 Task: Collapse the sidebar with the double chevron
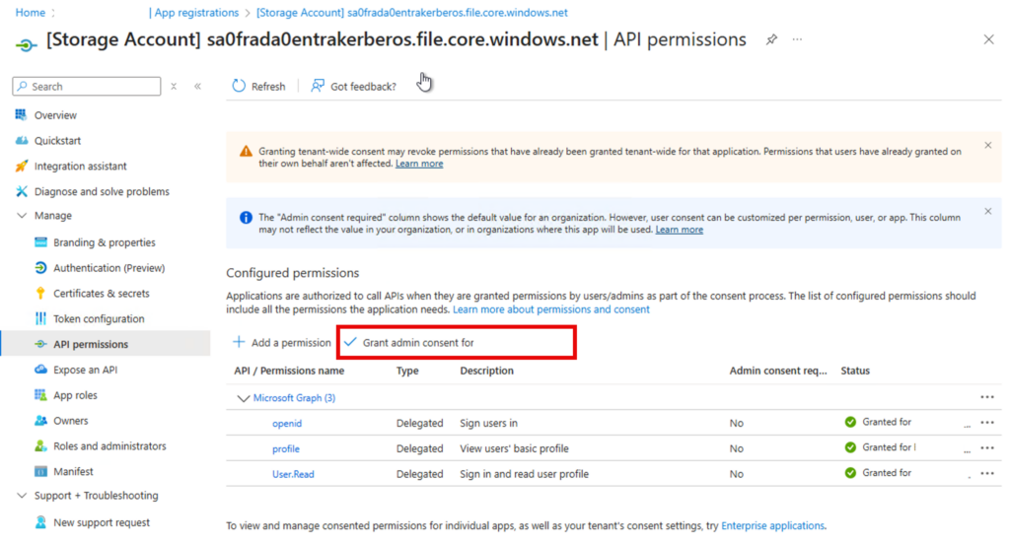(197, 87)
